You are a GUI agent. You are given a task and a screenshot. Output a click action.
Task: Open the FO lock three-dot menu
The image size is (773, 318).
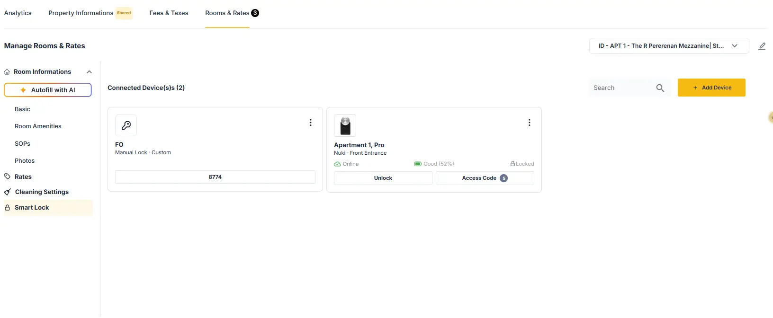(311, 123)
